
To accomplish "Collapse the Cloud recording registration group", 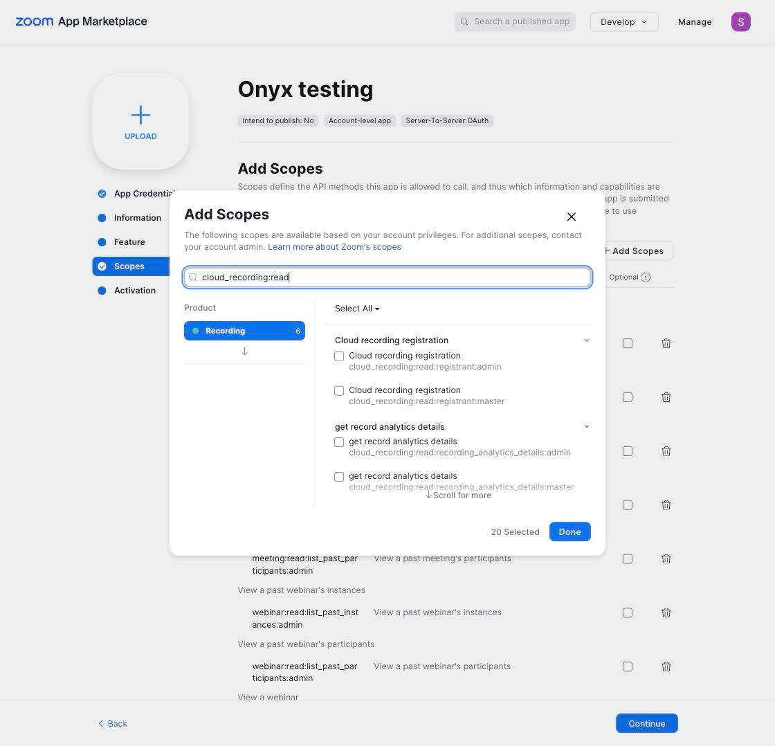I will pos(586,340).
